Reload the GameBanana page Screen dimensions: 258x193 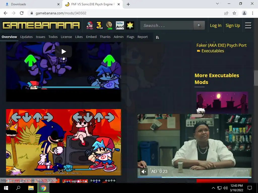(22, 13)
